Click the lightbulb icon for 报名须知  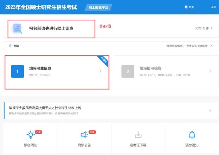30,135
